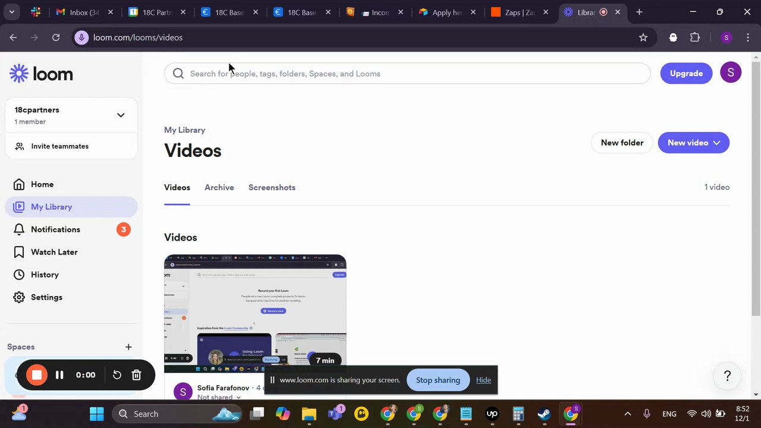Switch to the Archive tab
This screenshot has width=761, height=428.
219,187
